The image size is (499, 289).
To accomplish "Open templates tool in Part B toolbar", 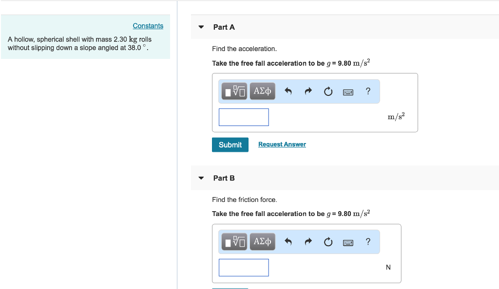I will (235, 242).
